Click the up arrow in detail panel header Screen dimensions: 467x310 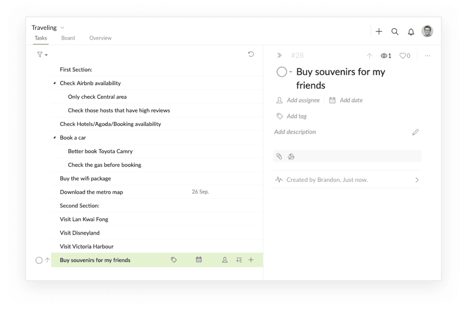(370, 56)
